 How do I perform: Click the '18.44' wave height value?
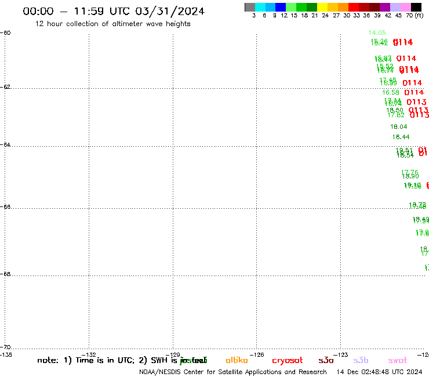tap(401, 137)
